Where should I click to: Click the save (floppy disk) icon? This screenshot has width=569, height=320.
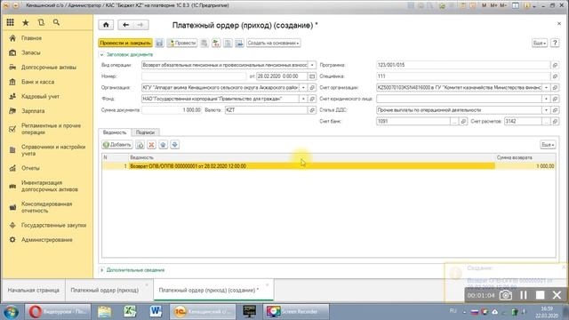tap(159, 43)
